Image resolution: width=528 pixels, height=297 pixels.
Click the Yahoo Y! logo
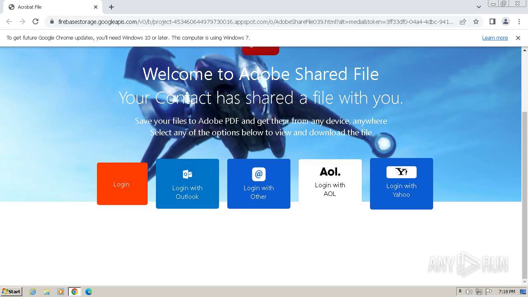click(401, 172)
